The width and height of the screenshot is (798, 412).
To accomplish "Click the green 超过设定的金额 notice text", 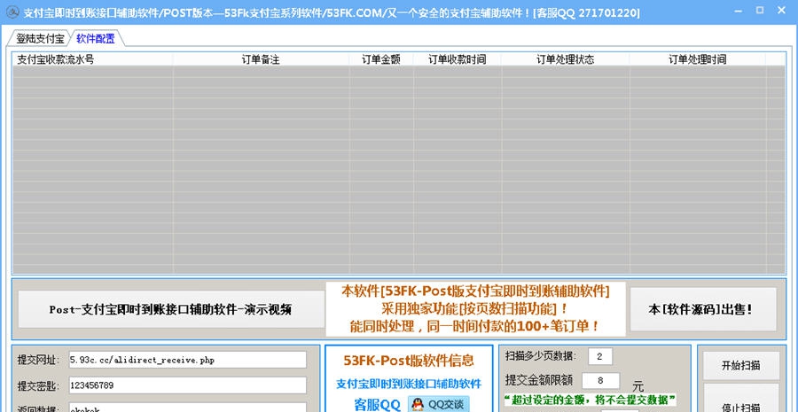I will pos(591,400).
